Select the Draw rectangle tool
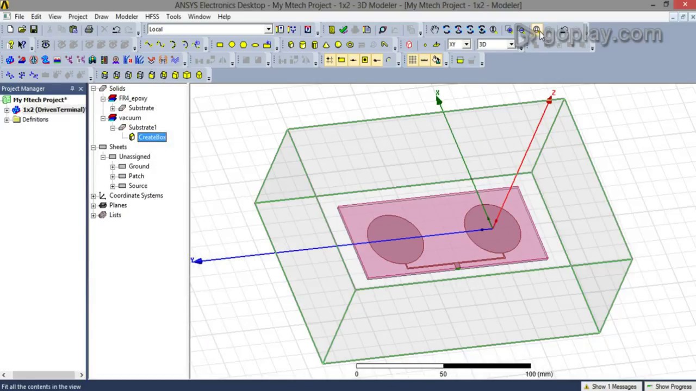The width and height of the screenshot is (696, 391). (220, 45)
